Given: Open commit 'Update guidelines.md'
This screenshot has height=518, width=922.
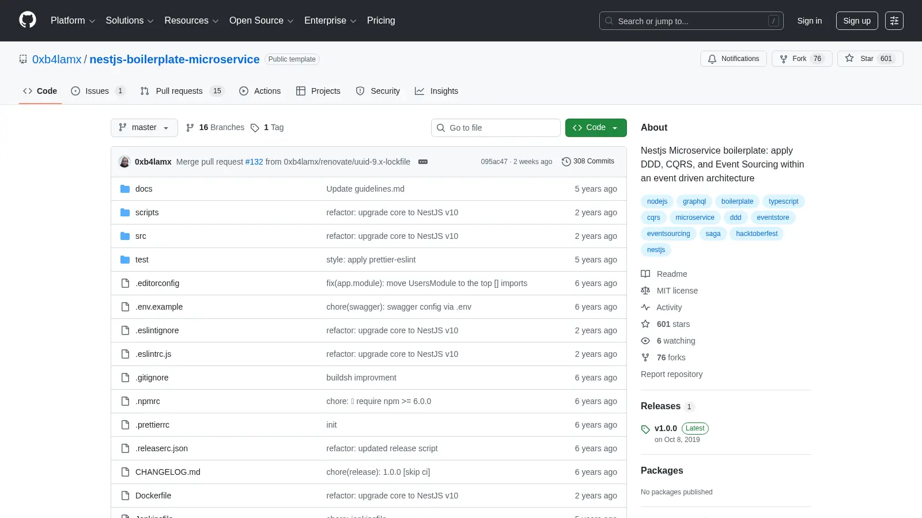Looking at the screenshot, I should (x=365, y=189).
